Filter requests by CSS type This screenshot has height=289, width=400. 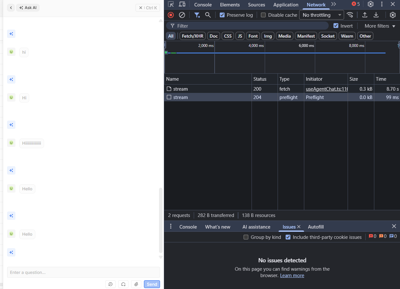[228, 36]
